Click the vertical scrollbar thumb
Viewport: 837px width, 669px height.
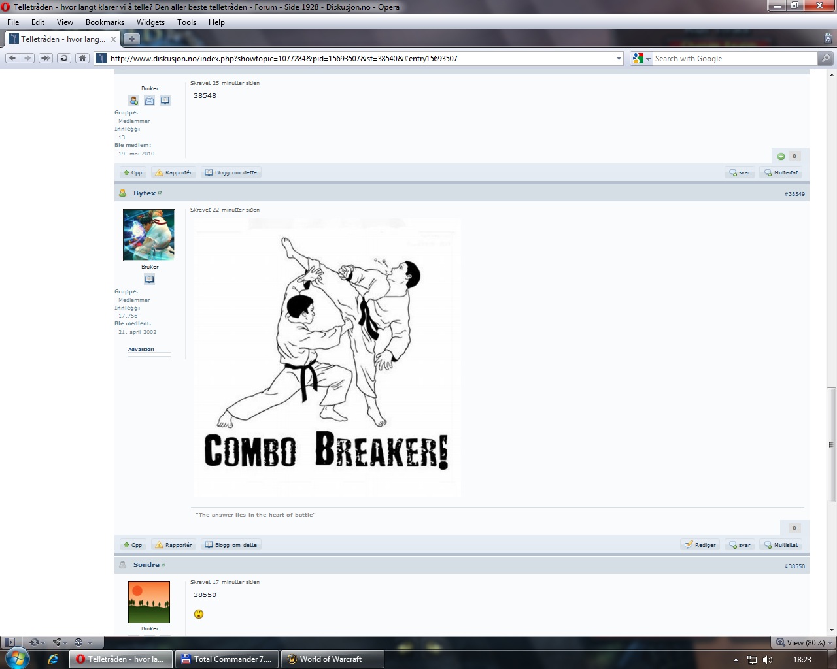[x=831, y=444]
